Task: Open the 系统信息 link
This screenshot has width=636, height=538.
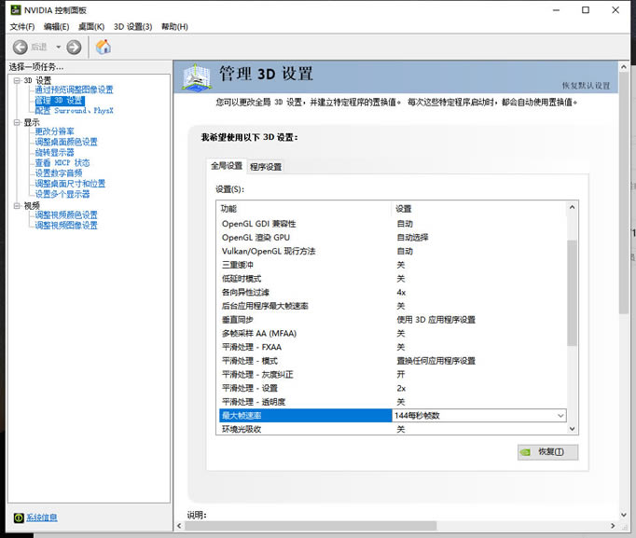Action: click(41, 517)
